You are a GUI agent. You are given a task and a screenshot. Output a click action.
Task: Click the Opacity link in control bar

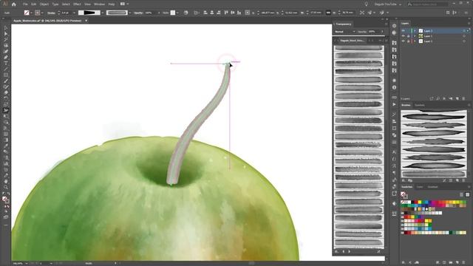(x=138, y=13)
